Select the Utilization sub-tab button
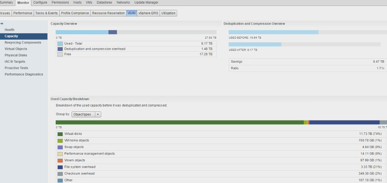 (x=168, y=13)
